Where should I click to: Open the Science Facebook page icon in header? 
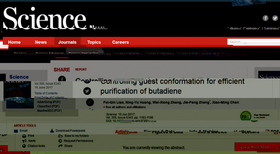[265, 18]
